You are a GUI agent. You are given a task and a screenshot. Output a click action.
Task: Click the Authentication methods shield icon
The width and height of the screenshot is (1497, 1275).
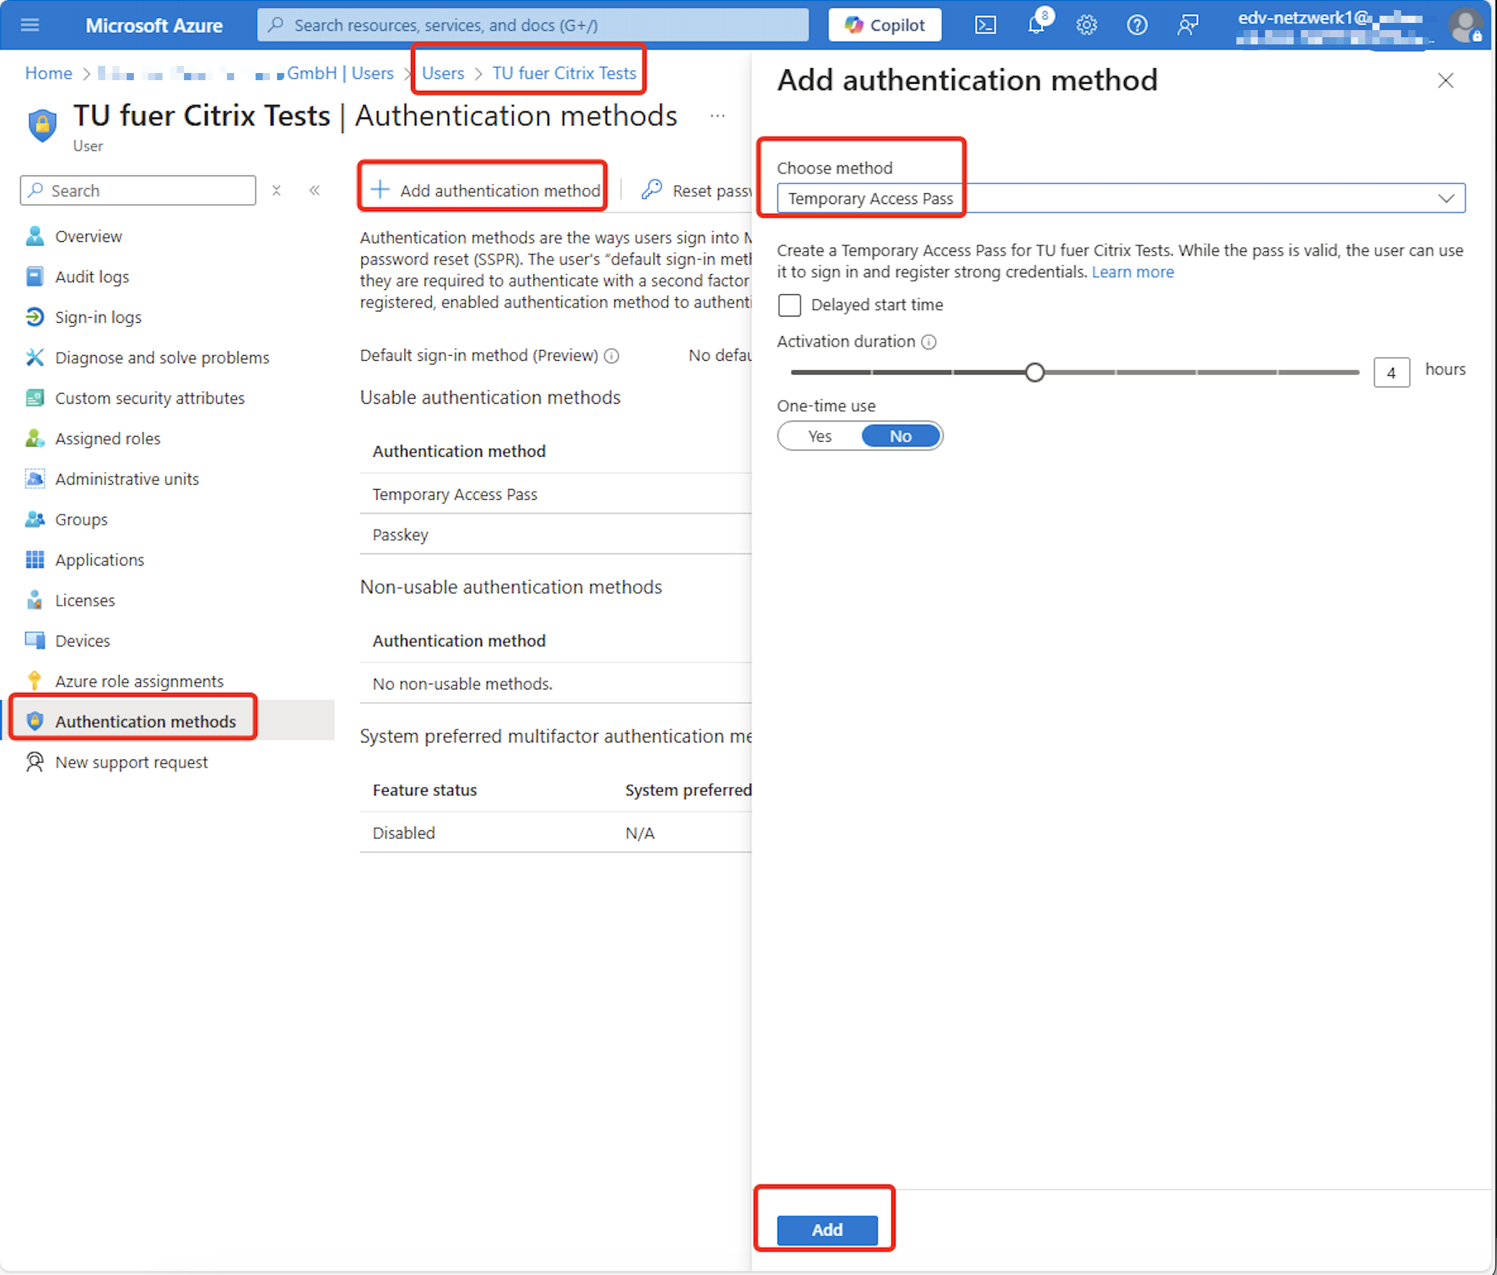click(34, 722)
